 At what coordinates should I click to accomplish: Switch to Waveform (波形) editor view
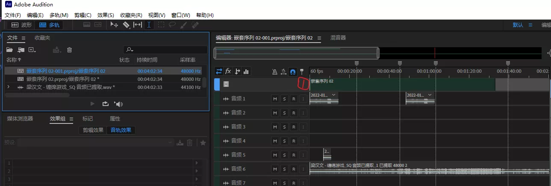pyautogui.click(x=21, y=25)
